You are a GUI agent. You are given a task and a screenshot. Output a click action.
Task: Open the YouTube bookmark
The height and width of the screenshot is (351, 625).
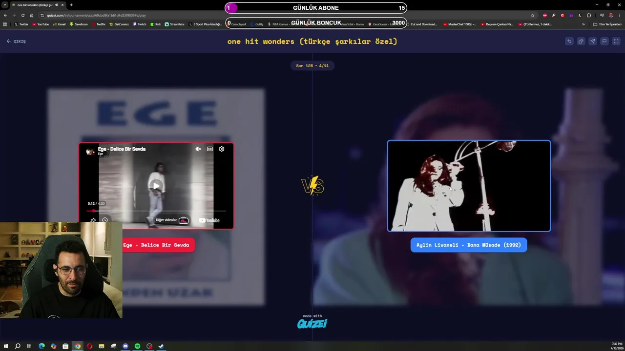(x=41, y=24)
